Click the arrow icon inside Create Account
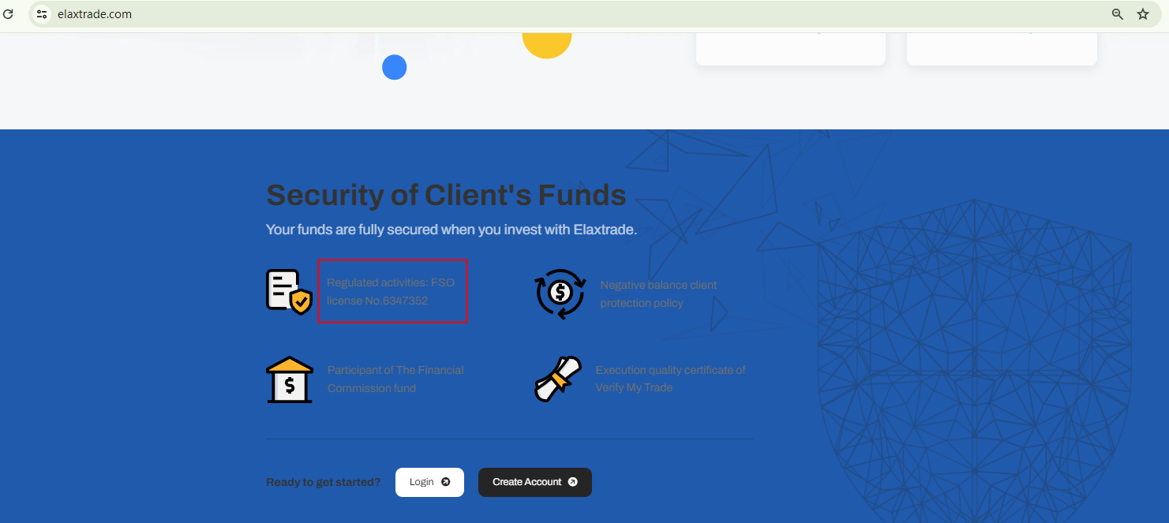Viewport: 1169px width, 523px height. click(x=573, y=482)
